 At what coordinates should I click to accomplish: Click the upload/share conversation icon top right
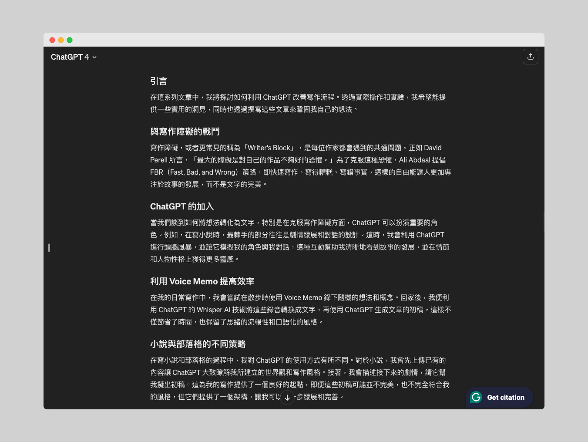tap(531, 57)
